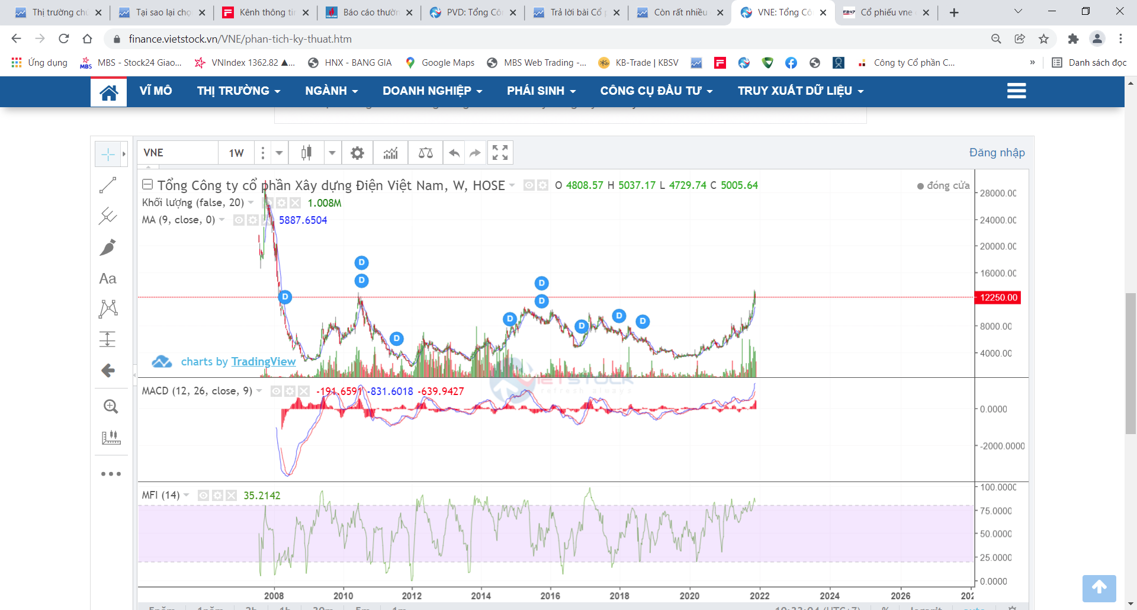Show more bookmarks chevron
The width and height of the screenshot is (1137, 610).
tap(1033, 63)
